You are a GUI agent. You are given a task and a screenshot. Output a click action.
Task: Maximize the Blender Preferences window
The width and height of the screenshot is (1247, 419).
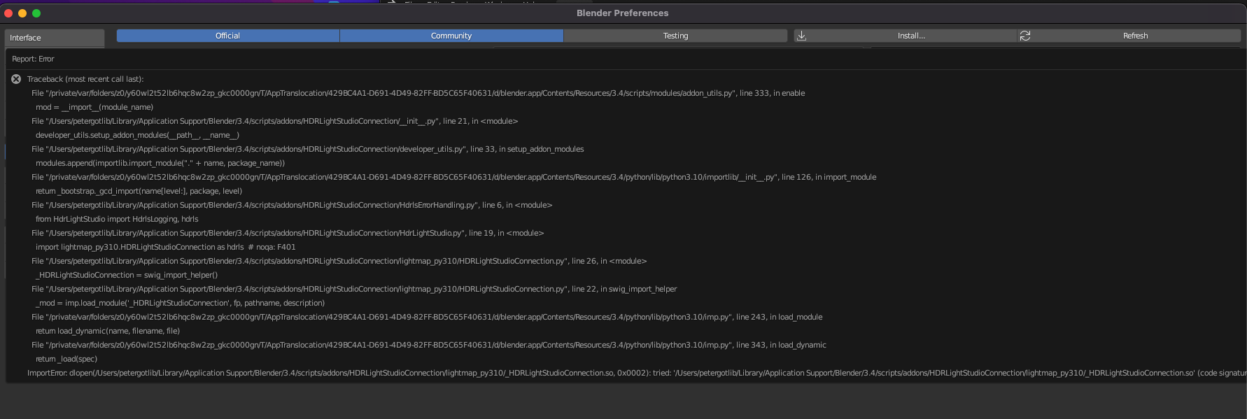(x=36, y=13)
